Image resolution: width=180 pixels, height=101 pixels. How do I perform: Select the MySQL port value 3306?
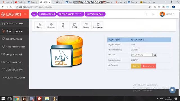pos(133,45)
